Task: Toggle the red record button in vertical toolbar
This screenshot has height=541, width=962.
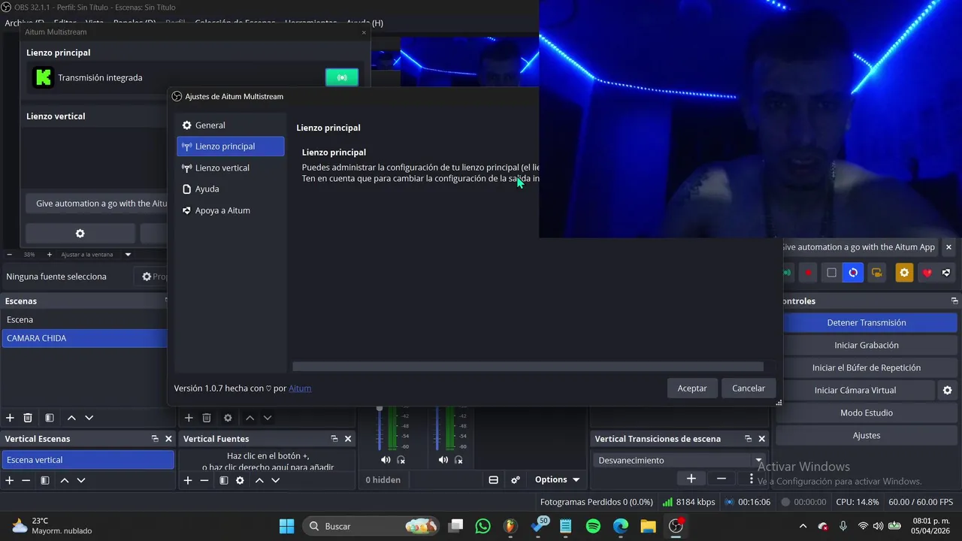Action: [x=809, y=273]
